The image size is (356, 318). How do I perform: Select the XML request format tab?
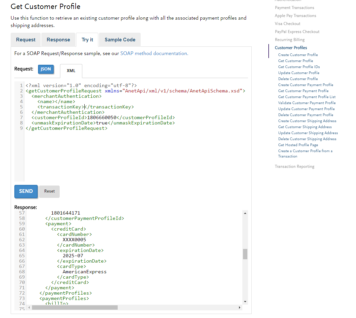tap(71, 71)
